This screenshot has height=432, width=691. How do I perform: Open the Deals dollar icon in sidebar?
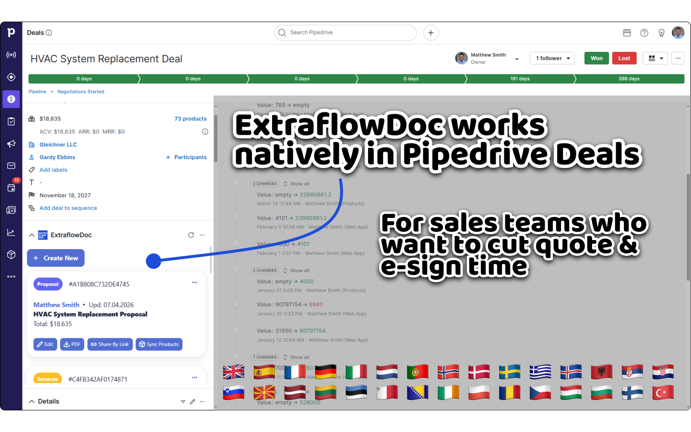pyautogui.click(x=11, y=99)
